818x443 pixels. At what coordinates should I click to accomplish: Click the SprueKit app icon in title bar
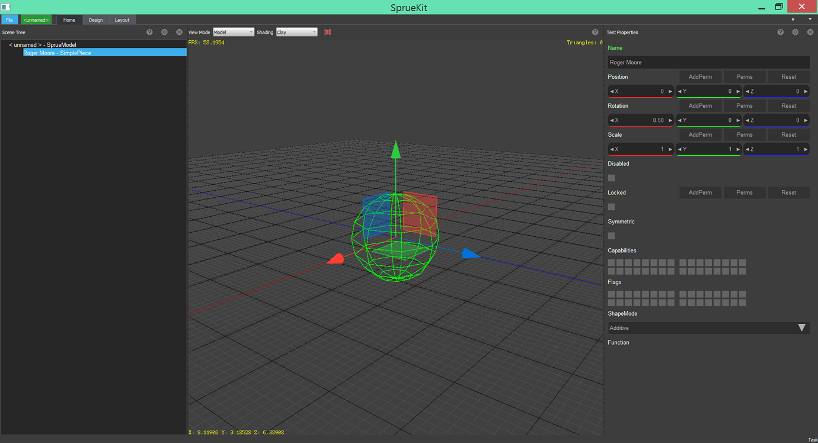point(6,7)
